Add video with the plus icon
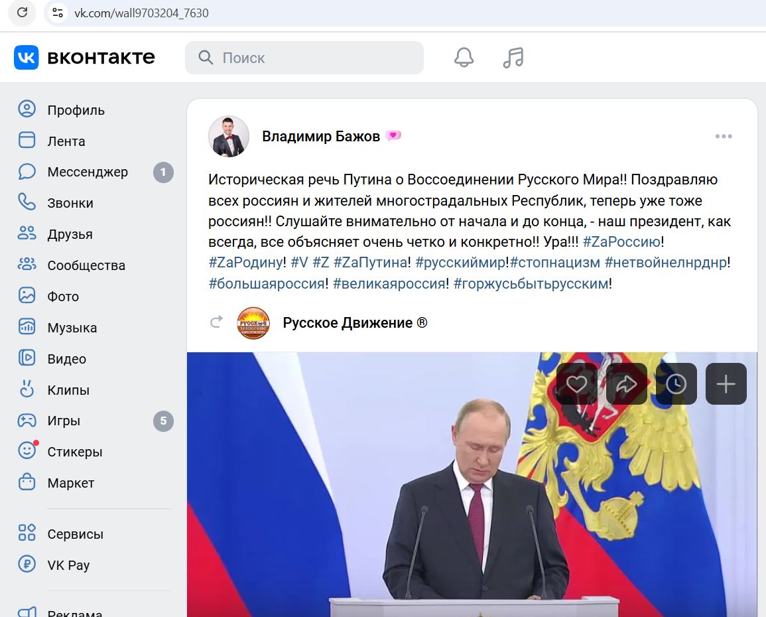The height and width of the screenshot is (617, 766). tap(726, 383)
